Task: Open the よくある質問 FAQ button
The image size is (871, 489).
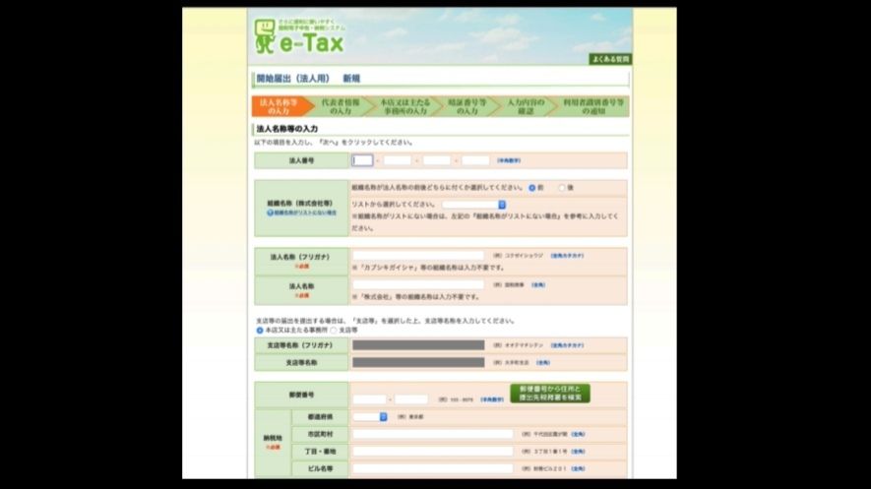Action: point(610,59)
